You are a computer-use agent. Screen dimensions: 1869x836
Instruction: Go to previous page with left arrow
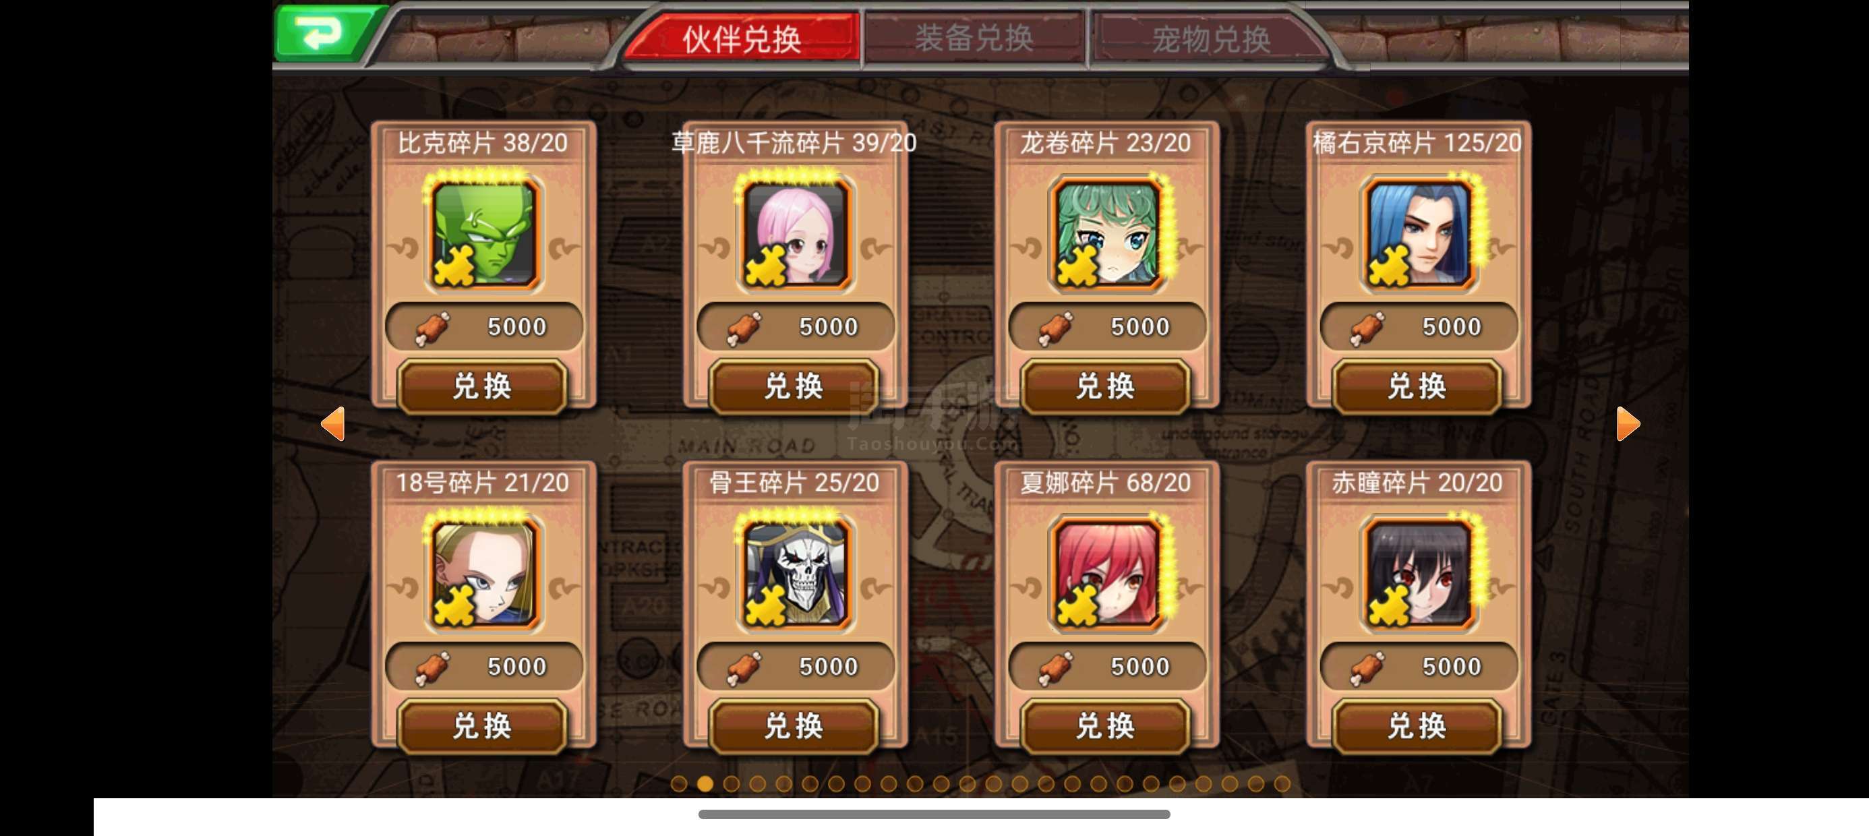[x=333, y=424]
